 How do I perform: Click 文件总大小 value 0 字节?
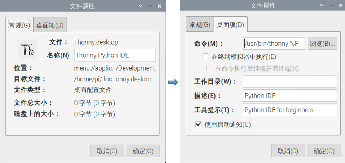(x=94, y=103)
